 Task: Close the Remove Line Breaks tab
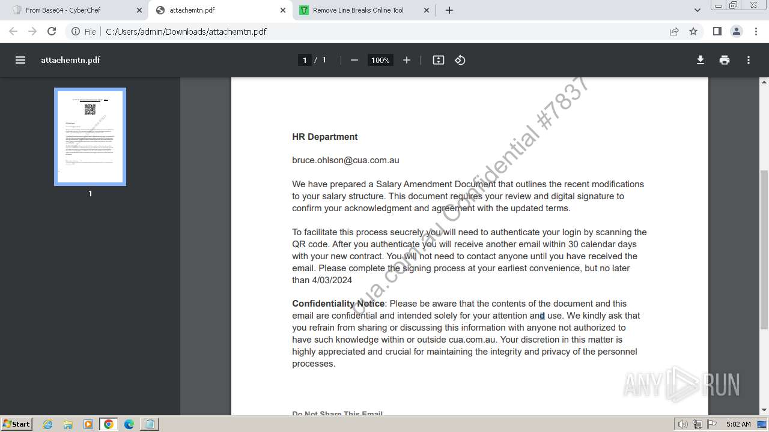(427, 10)
